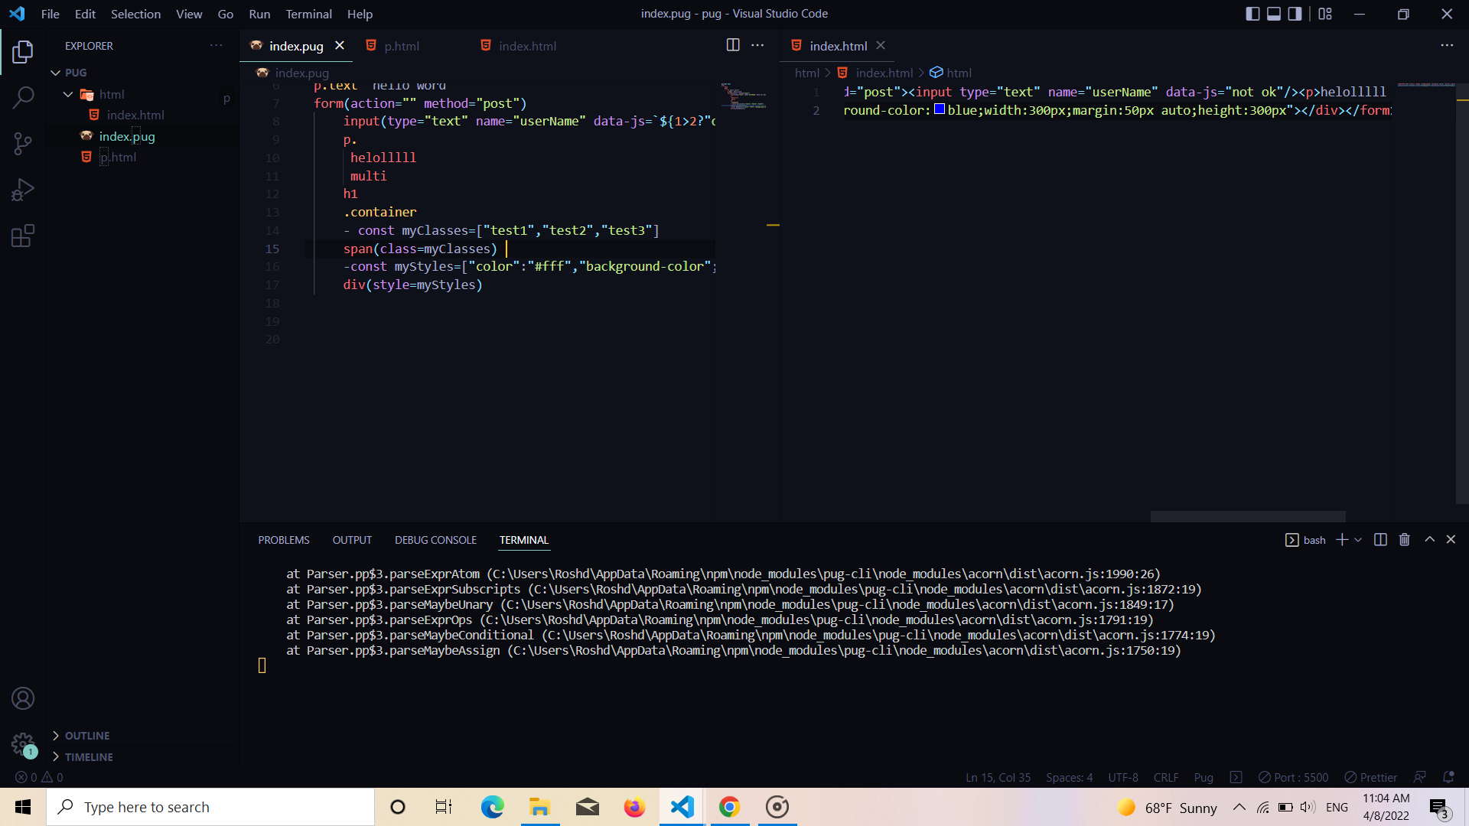Click the Prettier status bar item
The width and height of the screenshot is (1469, 826).
(1371, 777)
